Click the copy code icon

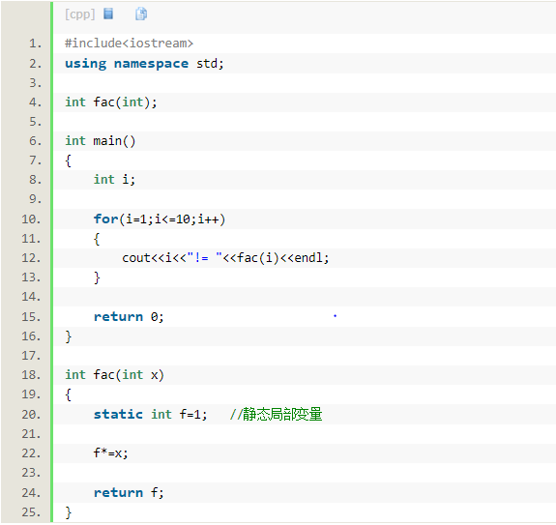[x=141, y=14]
